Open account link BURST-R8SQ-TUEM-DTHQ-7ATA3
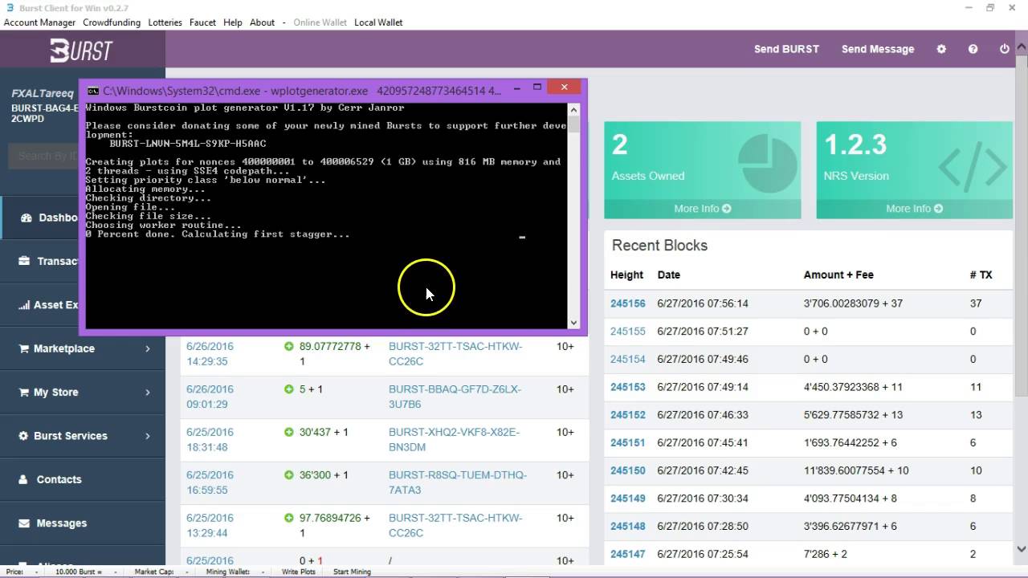 pos(458,482)
